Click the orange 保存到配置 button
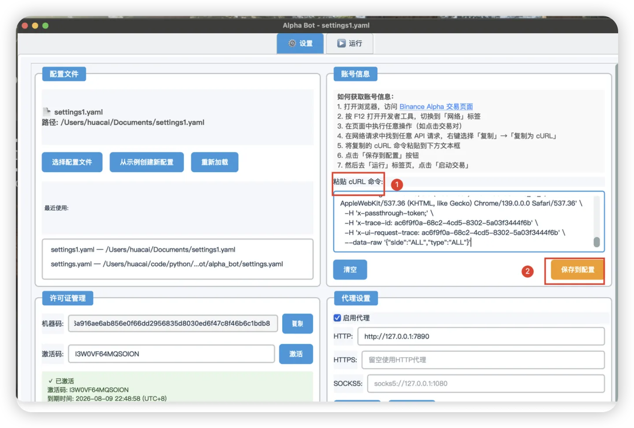This screenshot has height=428, width=634. point(577,269)
